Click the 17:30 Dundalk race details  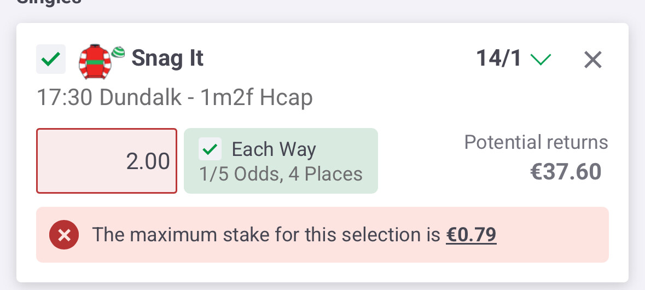pos(109,98)
